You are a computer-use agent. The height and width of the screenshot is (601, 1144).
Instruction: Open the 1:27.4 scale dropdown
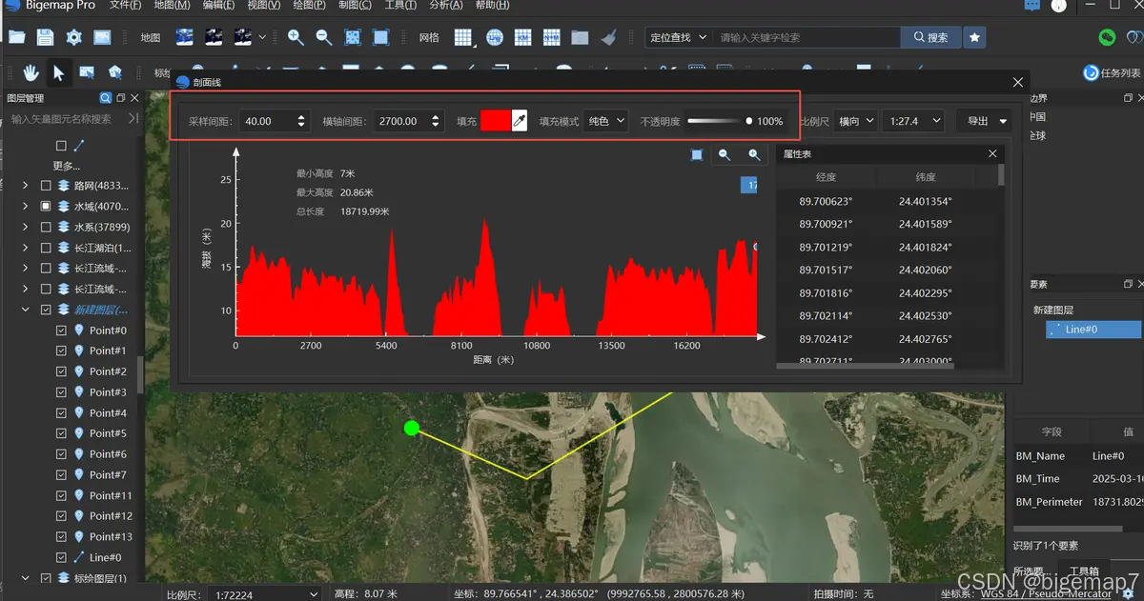tap(913, 121)
